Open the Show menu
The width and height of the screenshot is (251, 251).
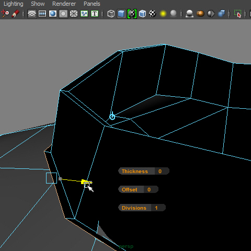click(x=38, y=4)
